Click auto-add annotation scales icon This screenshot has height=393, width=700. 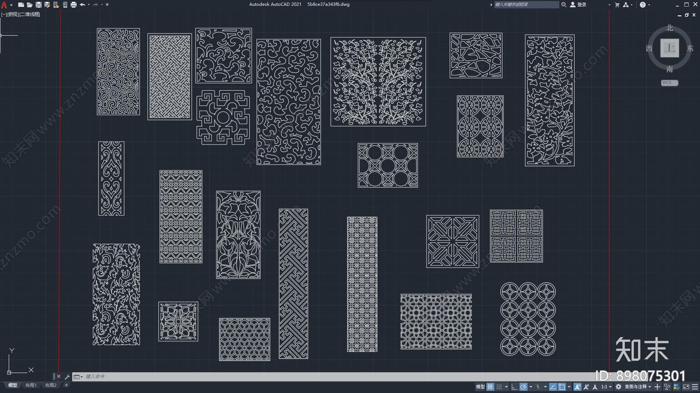click(x=586, y=386)
